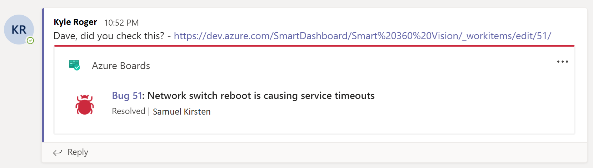Click the Resolved status label

[129, 111]
